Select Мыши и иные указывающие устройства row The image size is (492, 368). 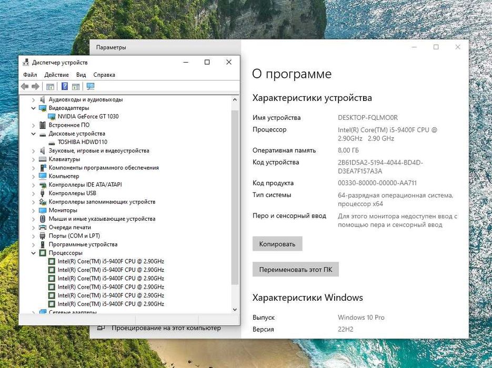coord(102,219)
